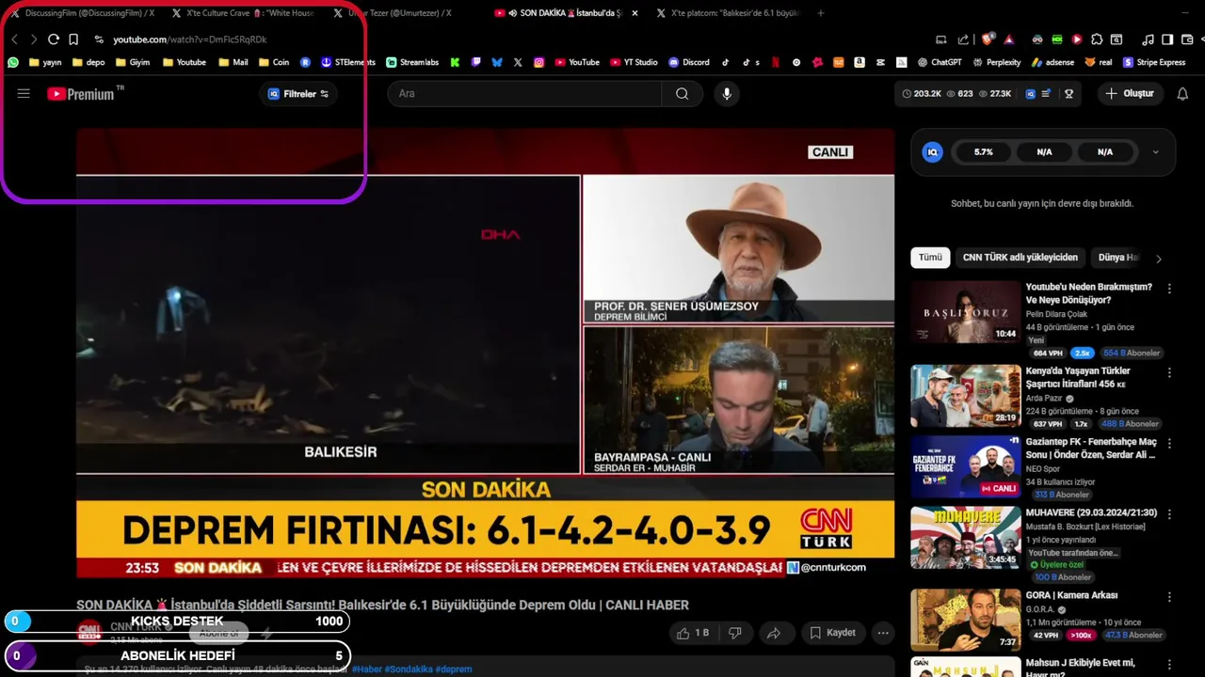Like the video showing 1 B
The image size is (1205, 677).
click(x=693, y=633)
